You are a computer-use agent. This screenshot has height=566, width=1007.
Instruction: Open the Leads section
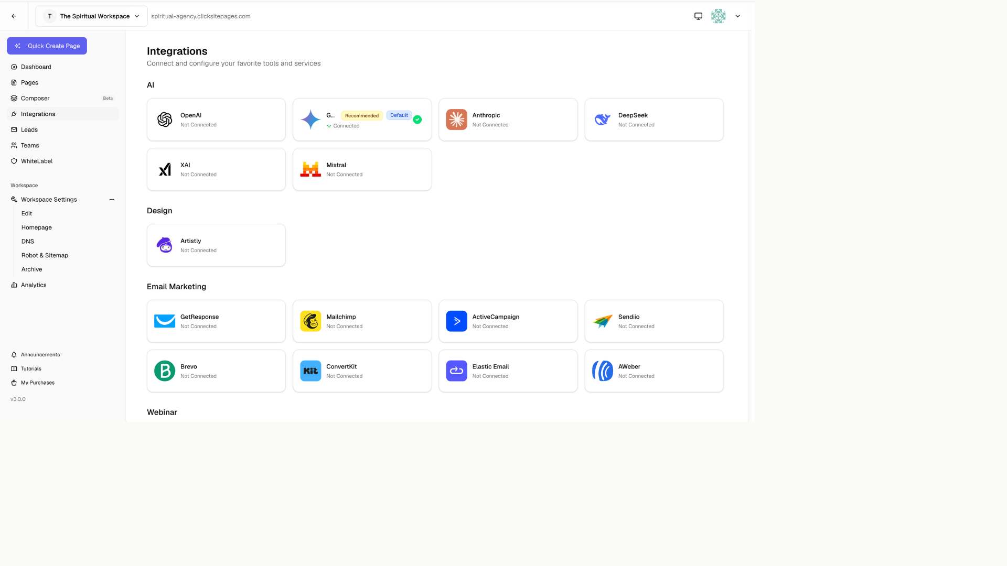pyautogui.click(x=63, y=130)
